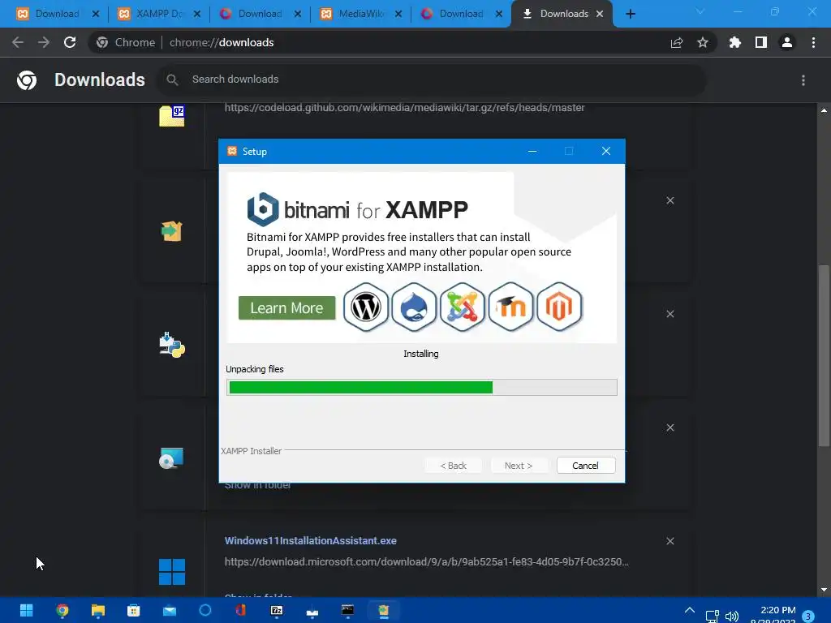Close the Setup dialog window
Image resolution: width=831 pixels, height=623 pixels.
tap(606, 151)
